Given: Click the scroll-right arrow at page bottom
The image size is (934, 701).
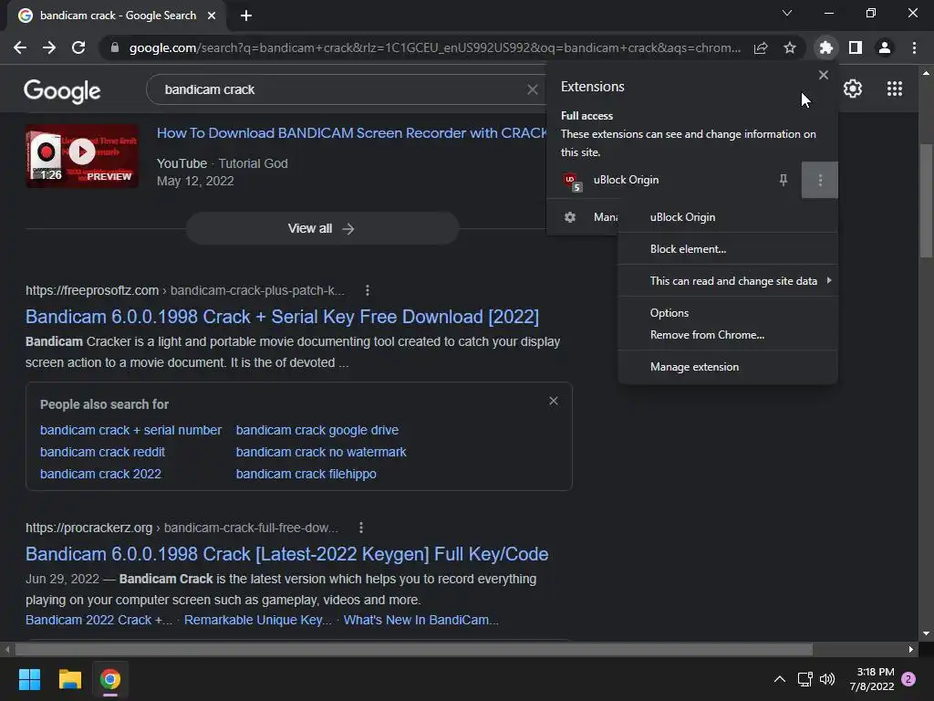Looking at the screenshot, I should (x=911, y=649).
